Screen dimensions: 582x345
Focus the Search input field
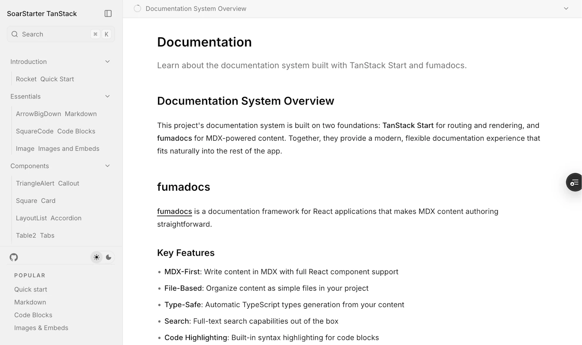(x=61, y=34)
